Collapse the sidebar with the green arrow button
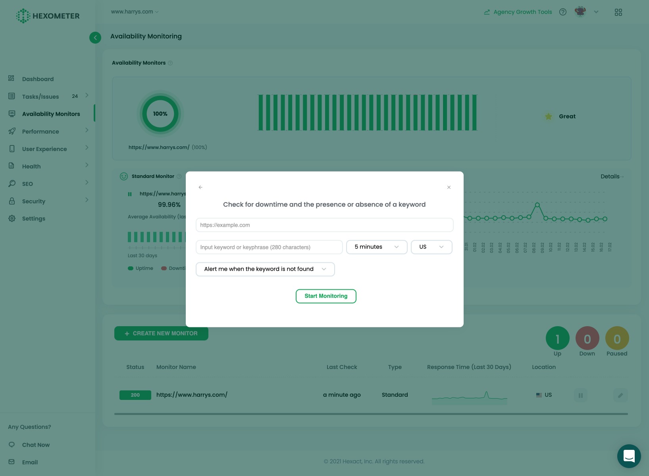 click(x=95, y=38)
